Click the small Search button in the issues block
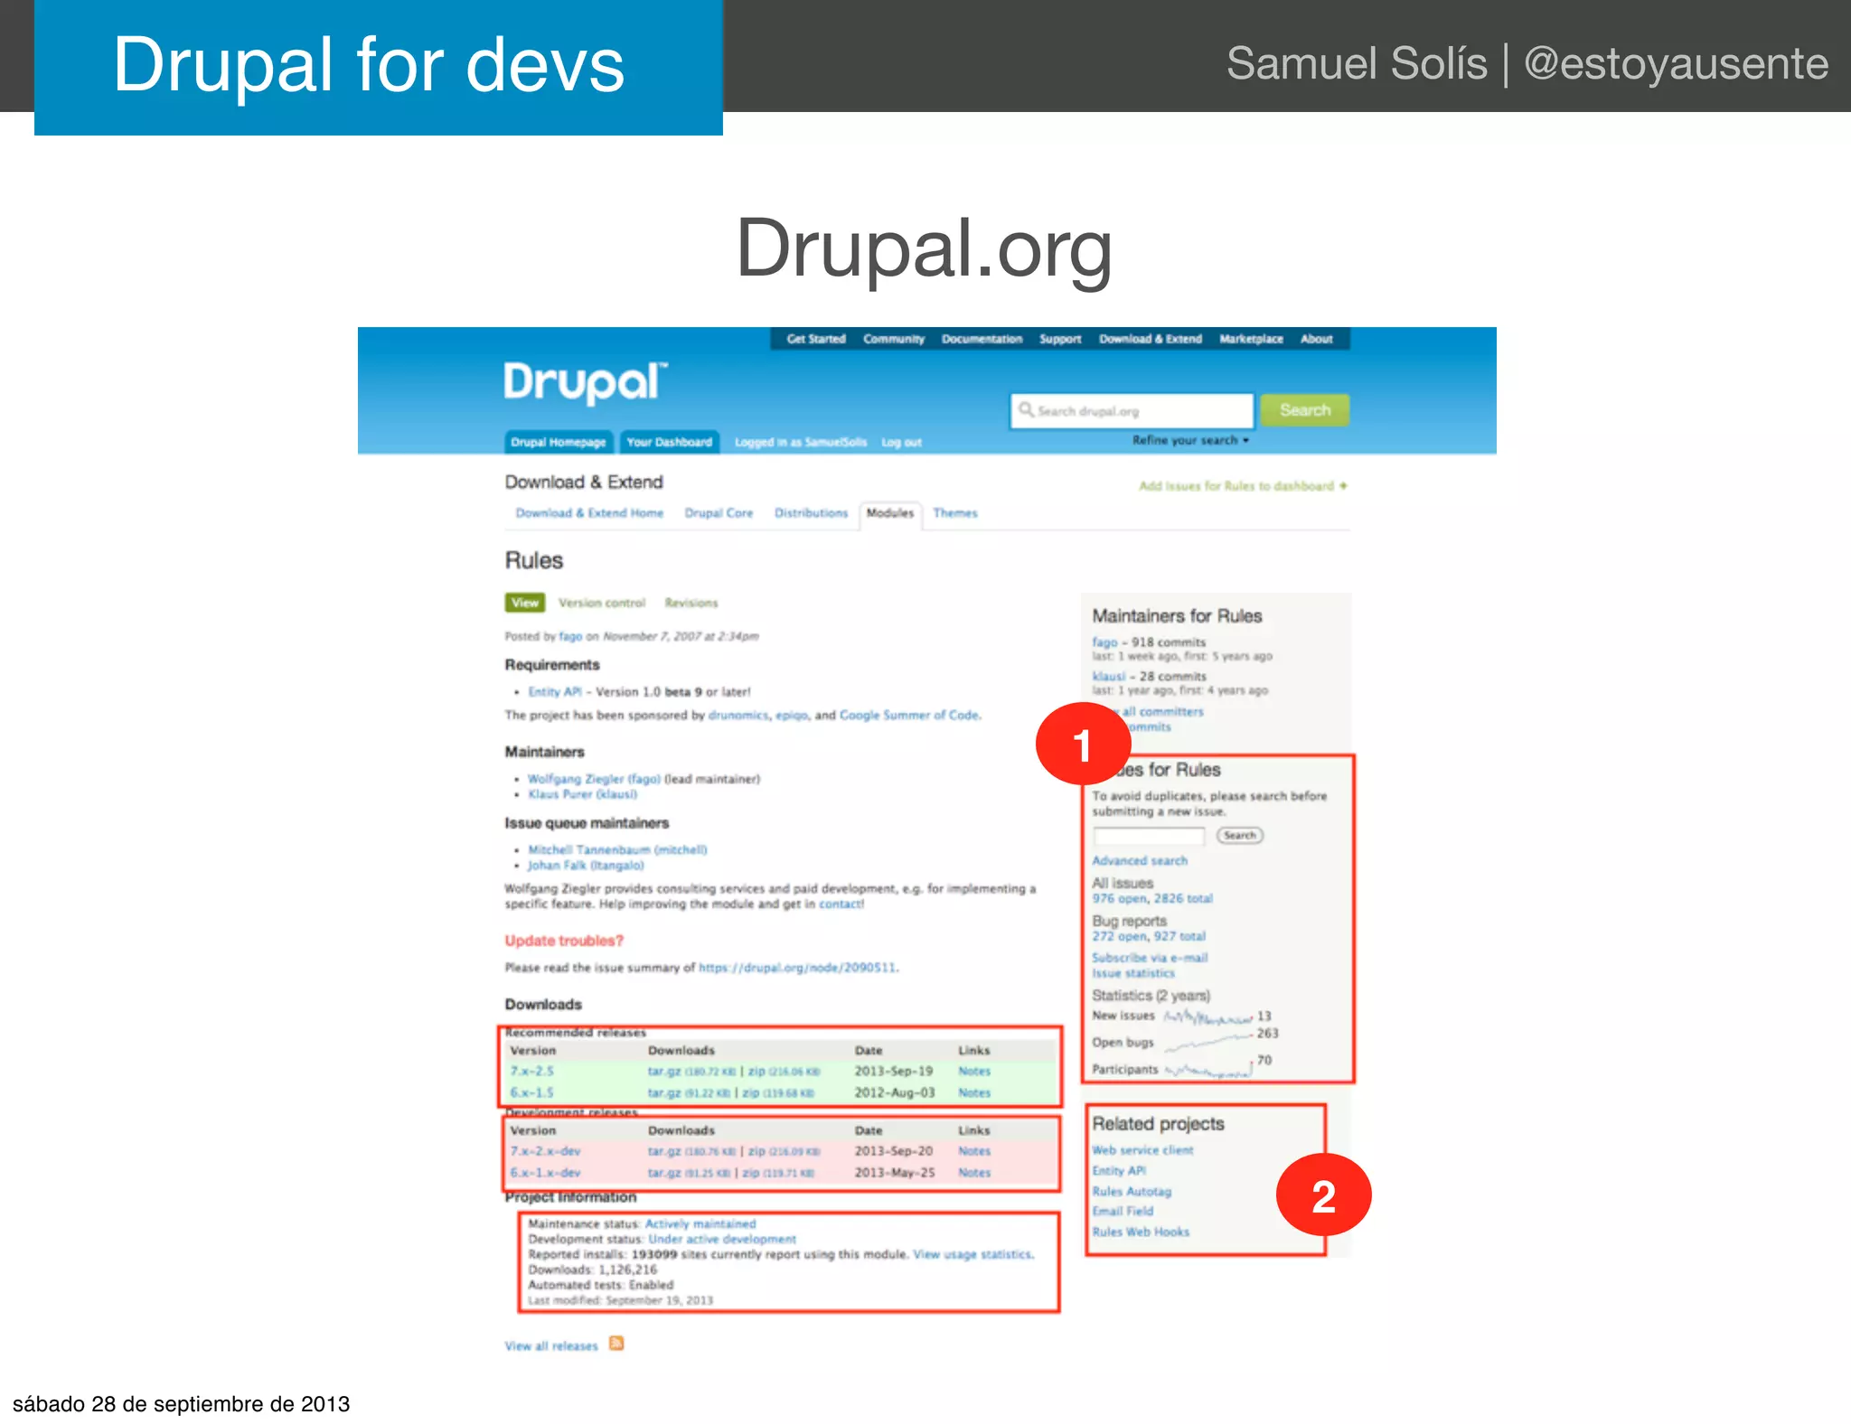 coord(1239,835)
